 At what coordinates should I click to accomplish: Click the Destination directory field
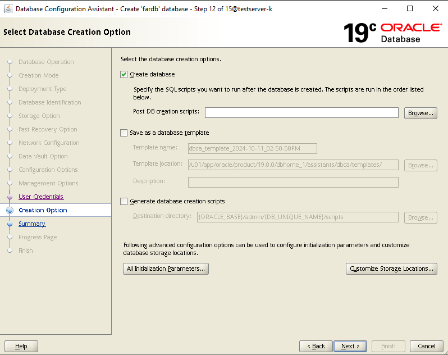point(298,217)
